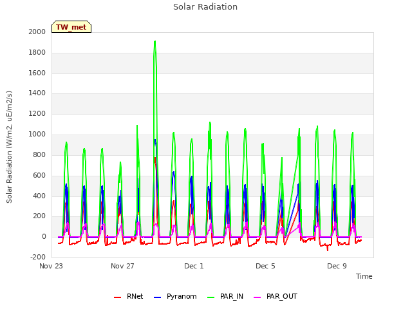The height and width of the screenshot is (309, 412).
Task: Click the Dec 1 x-axis label
Action: [194, 266]
